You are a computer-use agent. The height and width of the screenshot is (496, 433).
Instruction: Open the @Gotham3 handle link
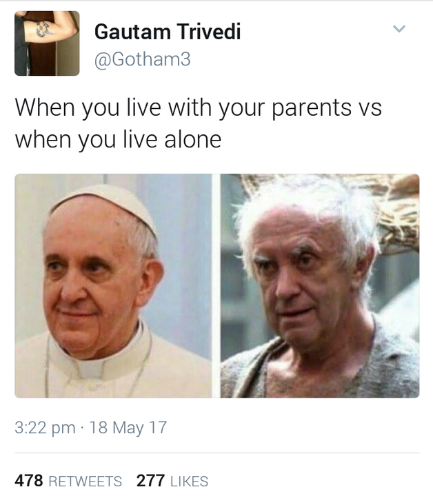coord(143,59)
